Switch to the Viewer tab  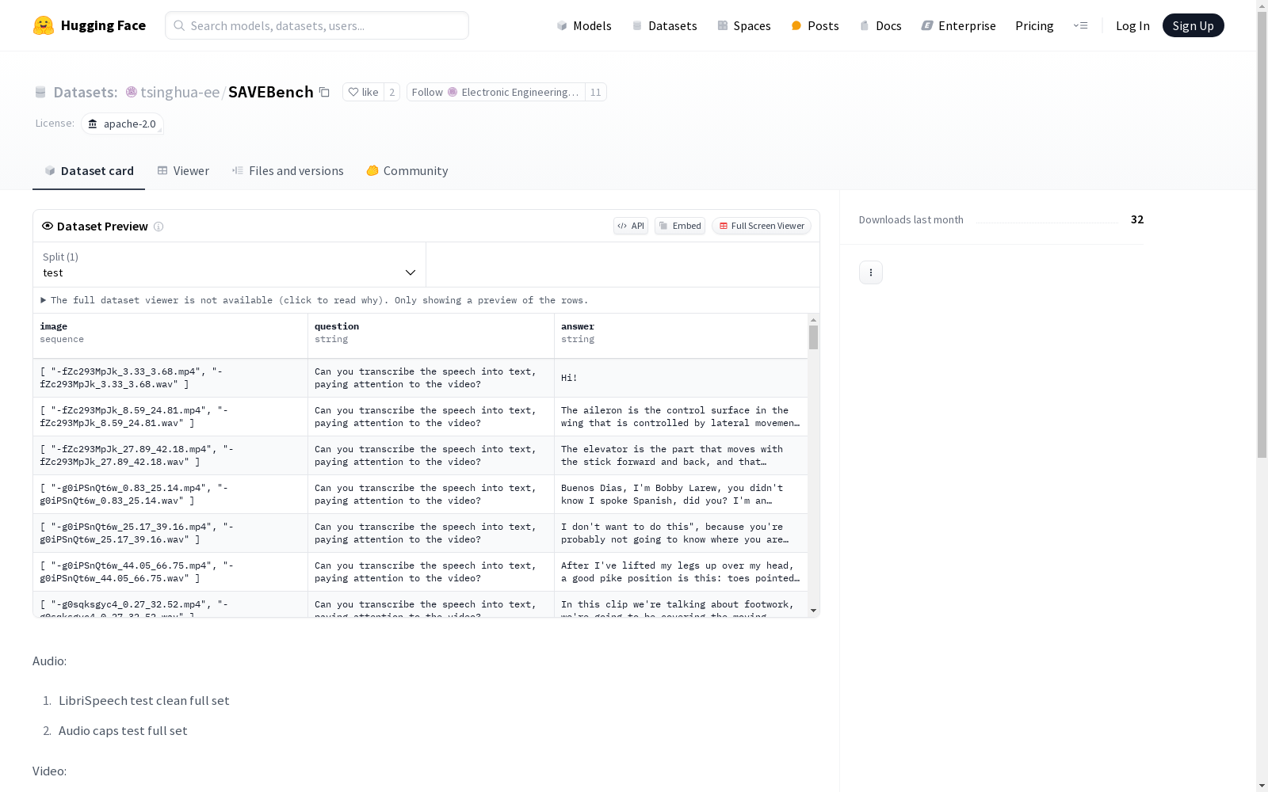[x=183, y=171]
